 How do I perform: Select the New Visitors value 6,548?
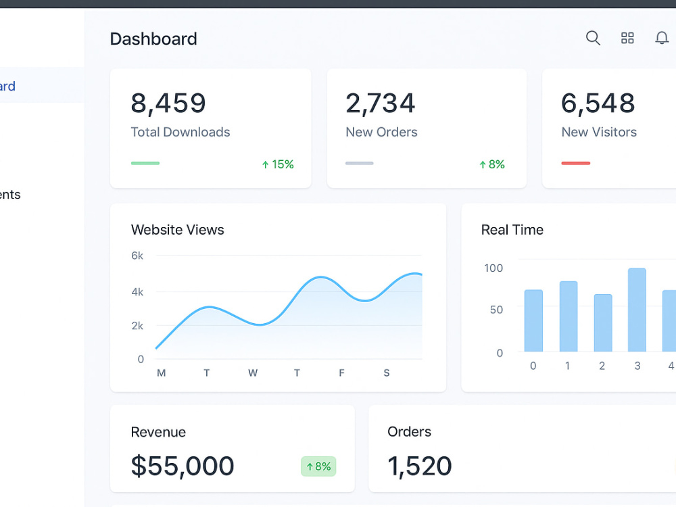598,103
